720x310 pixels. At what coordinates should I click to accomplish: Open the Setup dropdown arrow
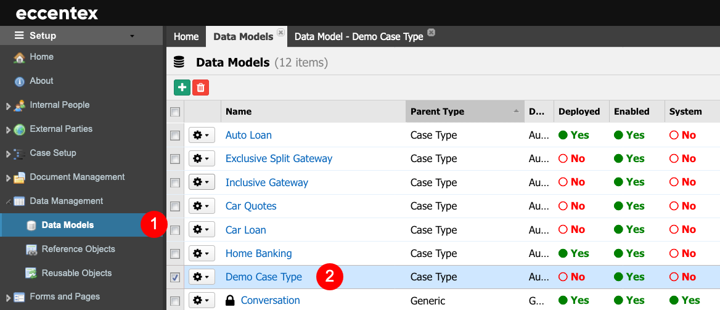[133, 36]
